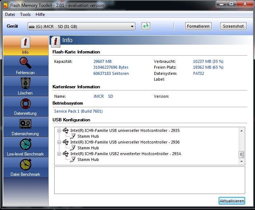Open the Fehlerscan magnifier tool
The image size is (255, 210).
[x=25, y=66]
